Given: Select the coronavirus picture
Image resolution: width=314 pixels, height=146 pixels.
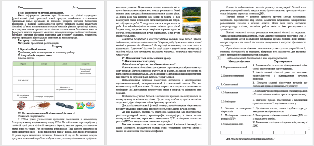Looking at the screenshot, I should click(x=21, y=105).
